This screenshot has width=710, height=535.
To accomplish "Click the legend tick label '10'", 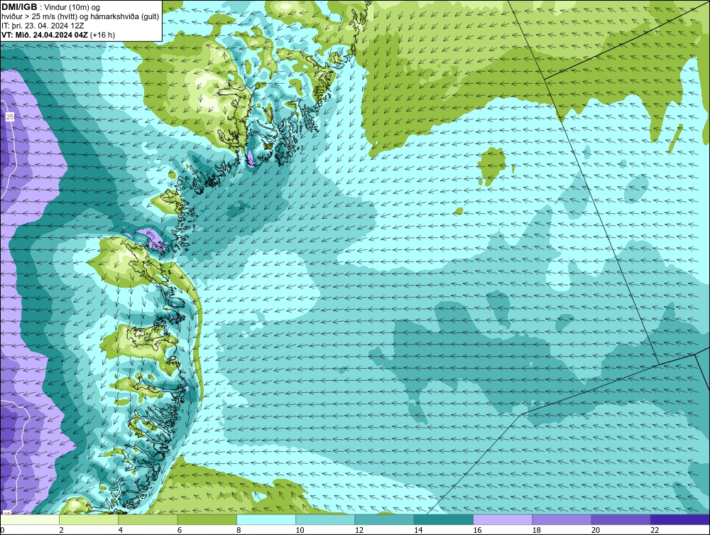I will click(x=300, y=530).
